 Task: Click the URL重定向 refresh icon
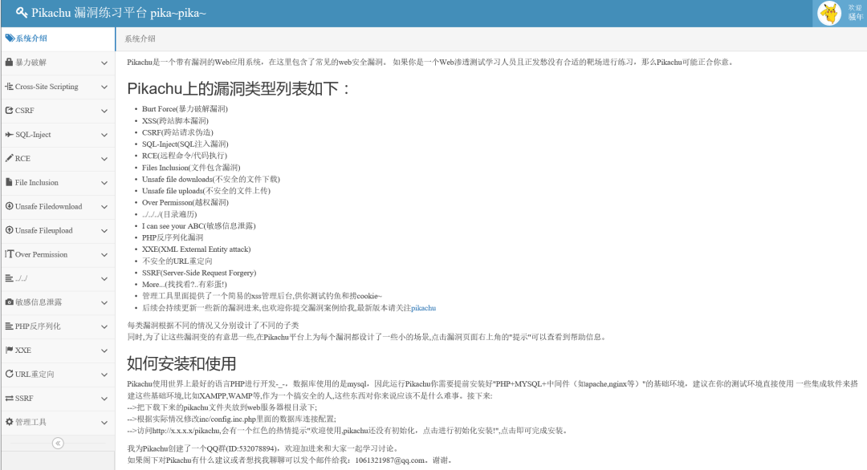coord(9,374)
